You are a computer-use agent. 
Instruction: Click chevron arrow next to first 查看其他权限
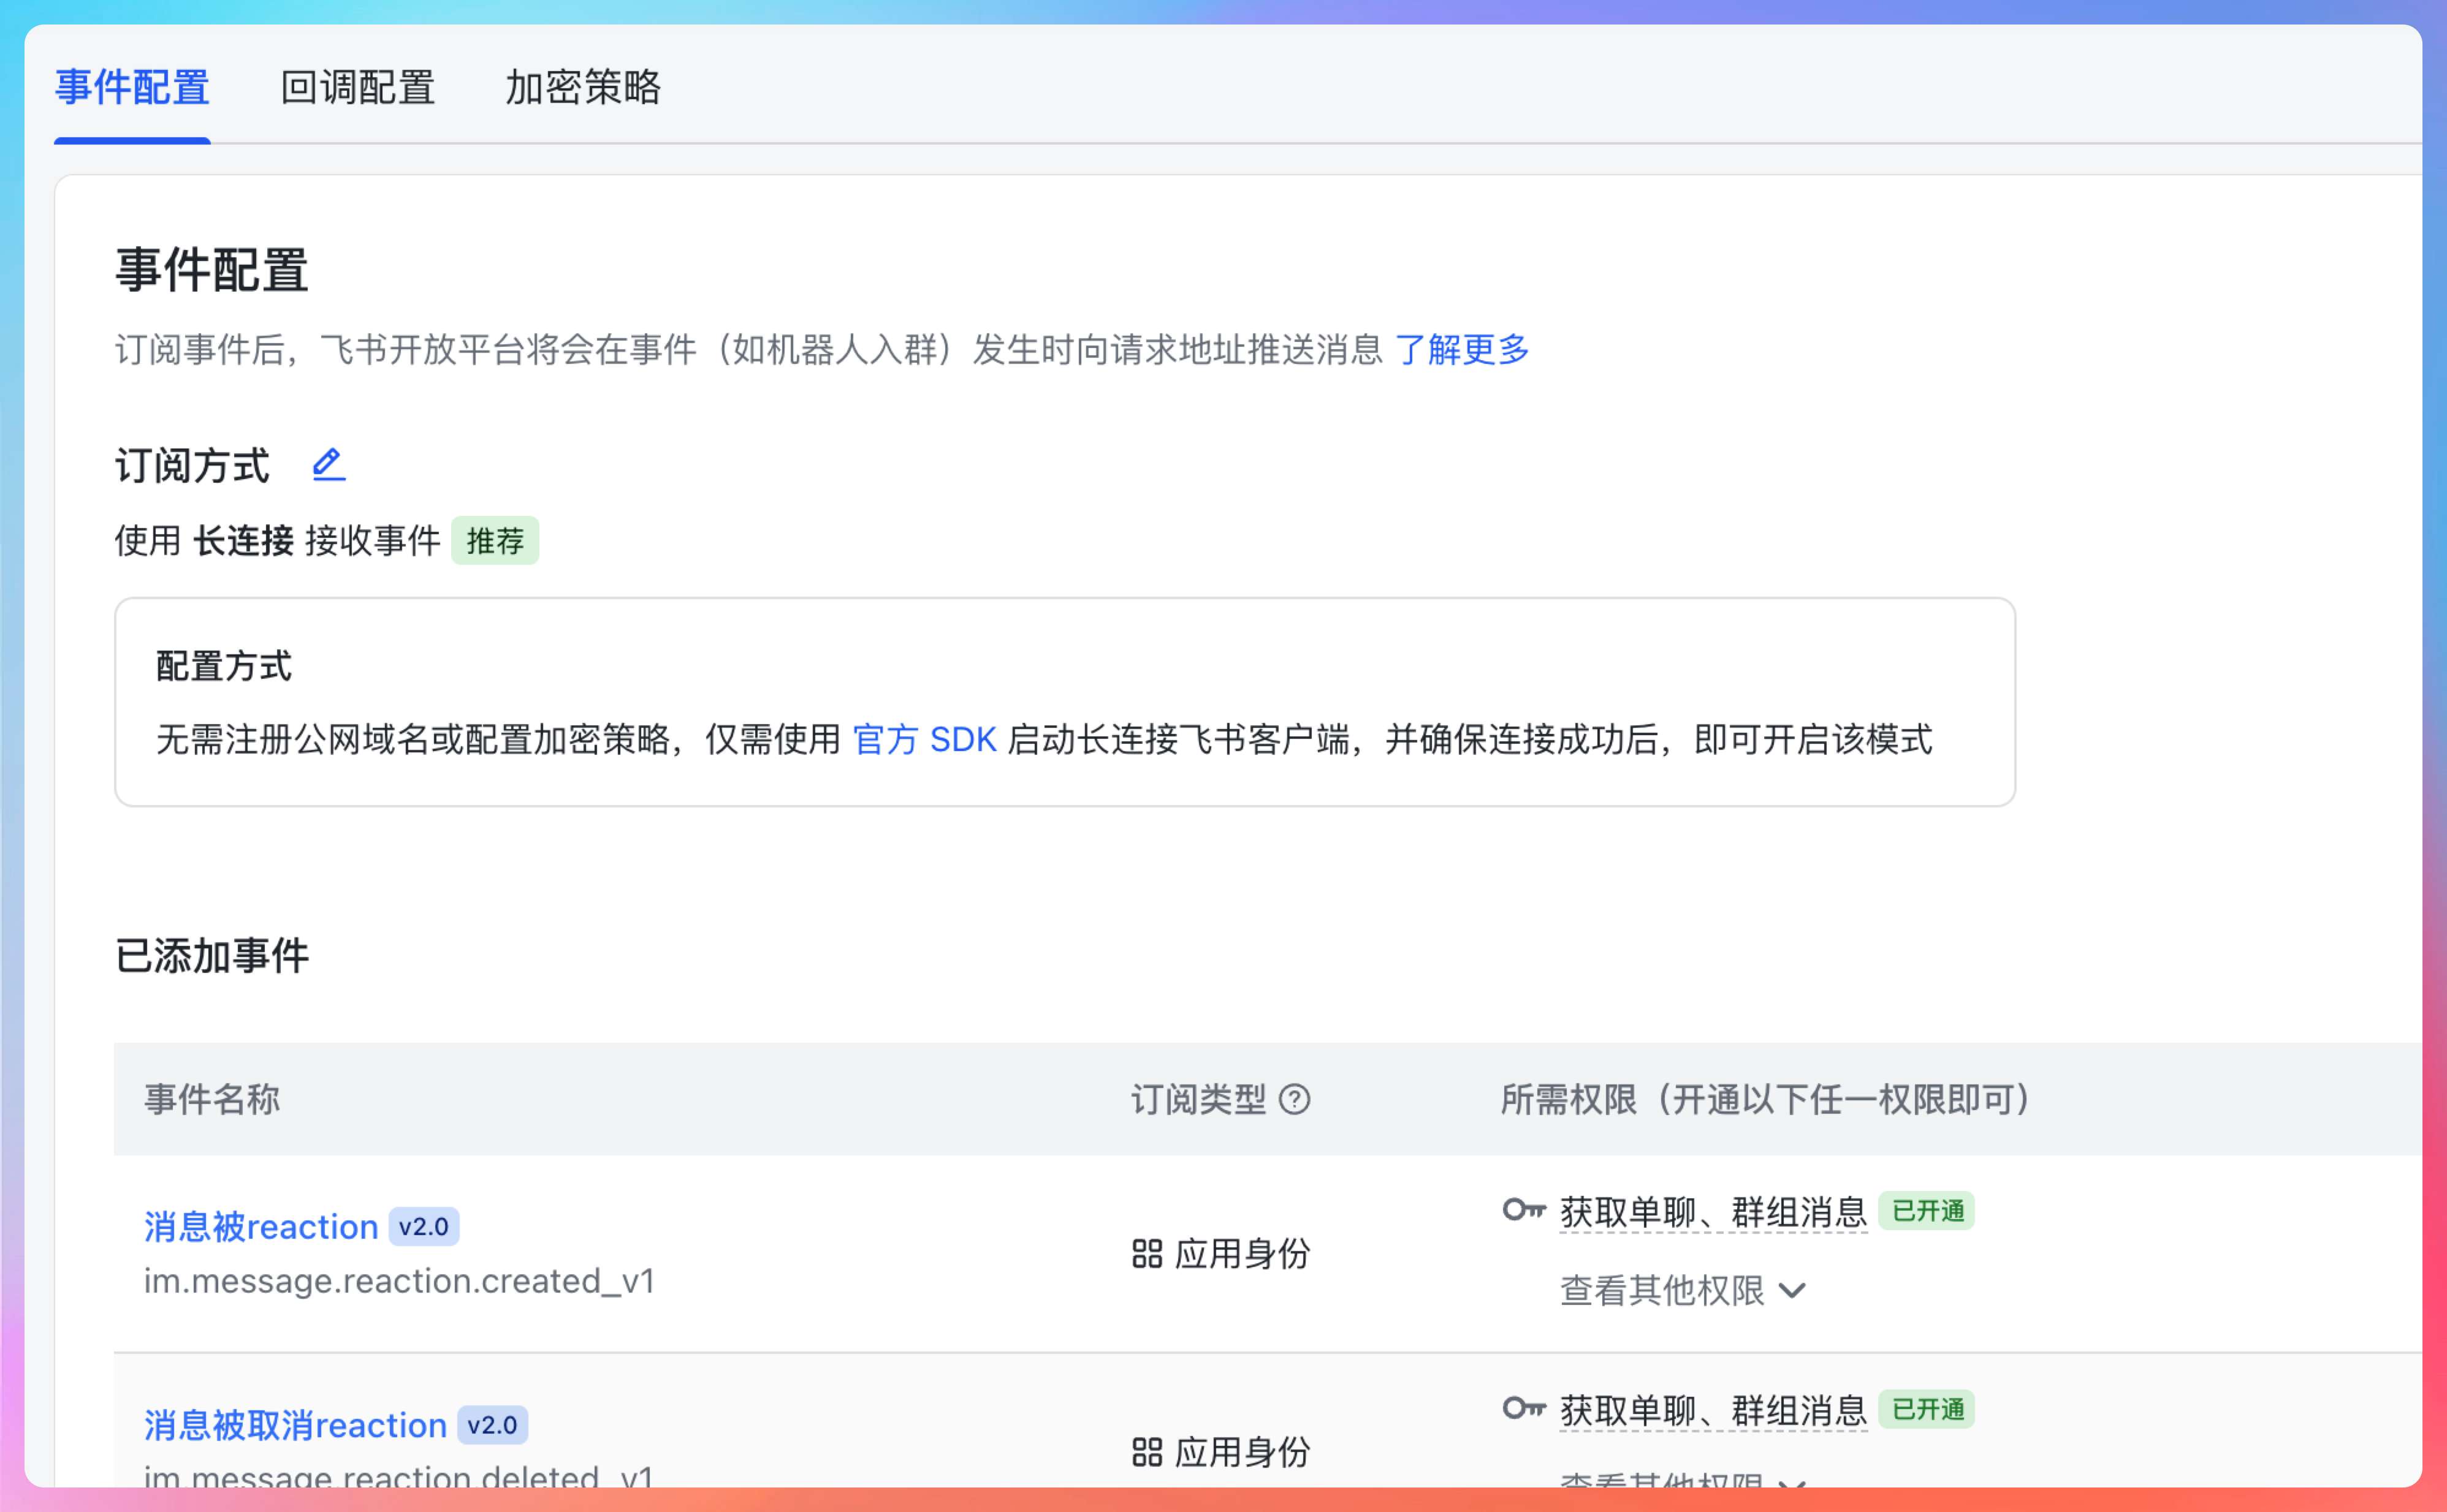[x=1792, y=1291]
